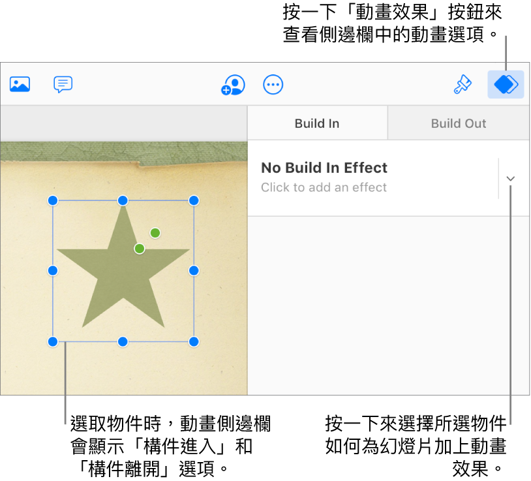The height and width of the screenshot is (481, 531).
Task: Click the lower green star-radius handle
Action: [x=140, y=249]
